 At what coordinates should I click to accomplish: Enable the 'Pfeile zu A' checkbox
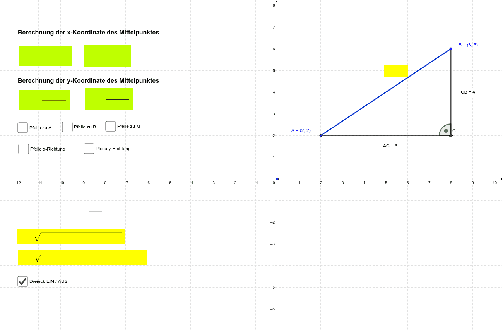(x=23, y=127)
